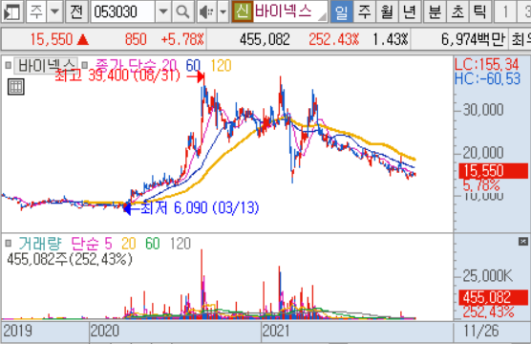Image resolution: width=531 pixels, height=344 pixels.
Task: Click the magnifier search icon
Action: tap(182, 11)
